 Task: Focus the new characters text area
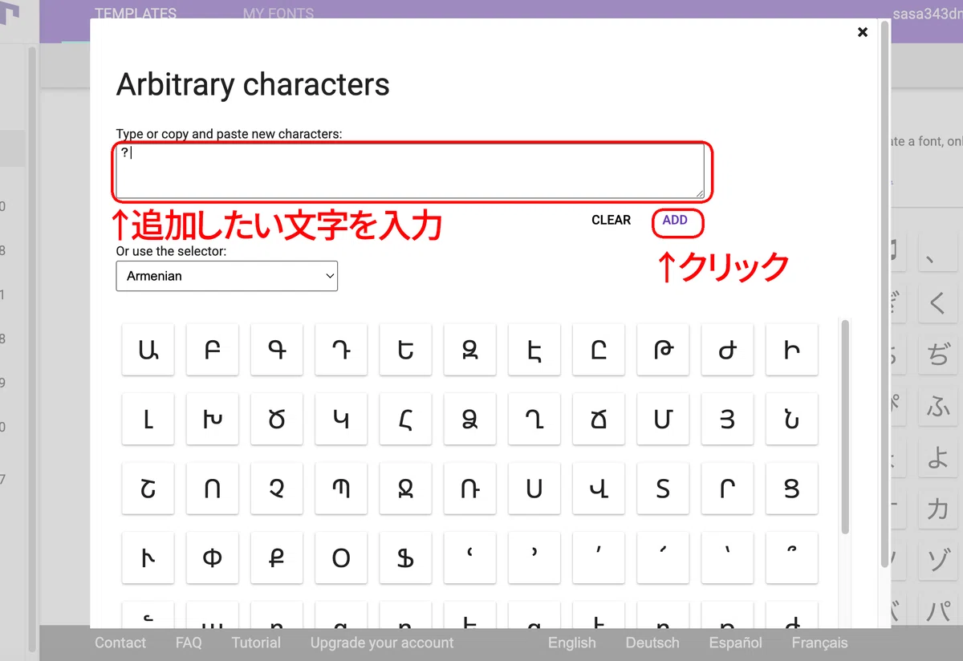pos(410,172)
